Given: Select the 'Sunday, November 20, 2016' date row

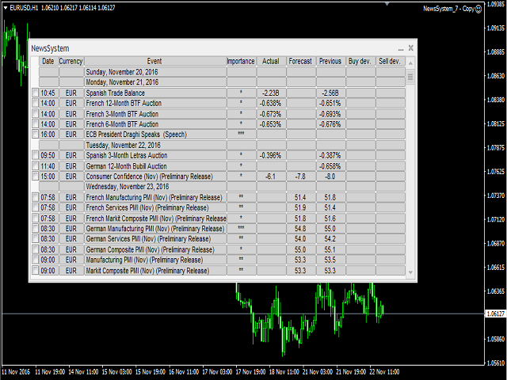Looking at the screenshot, I should pyautogui.click(x=222, y=72).
